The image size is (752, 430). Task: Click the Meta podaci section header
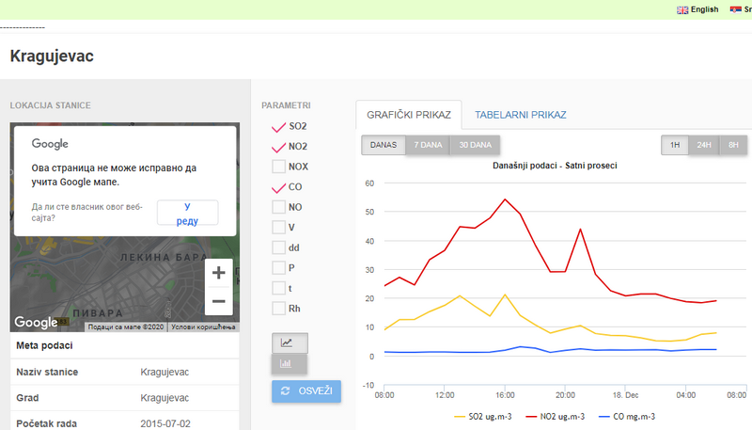click(x=44, y=345)
